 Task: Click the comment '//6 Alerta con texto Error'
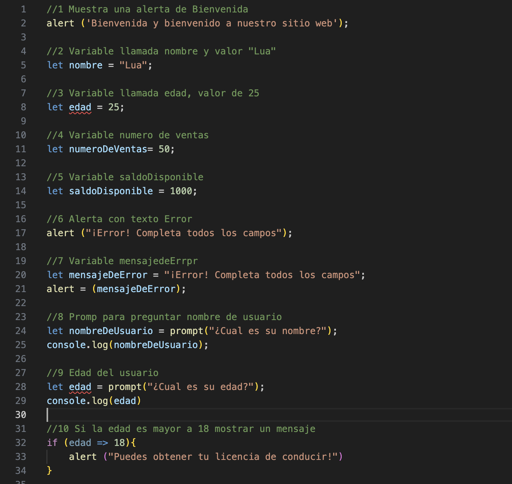119,219
